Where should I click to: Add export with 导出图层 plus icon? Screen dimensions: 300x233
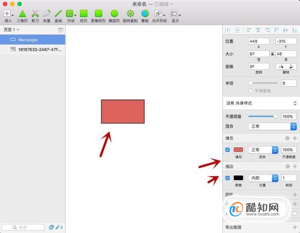pos(295,227)
